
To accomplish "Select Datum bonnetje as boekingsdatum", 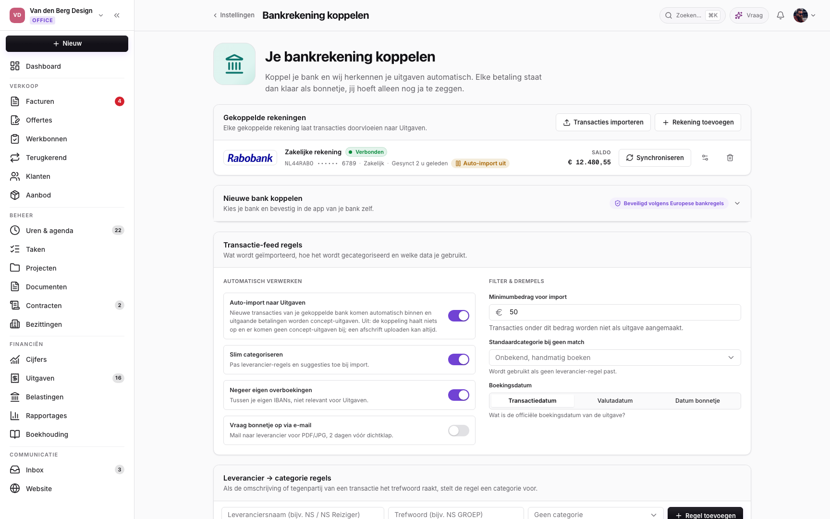I will pos(697,401).
